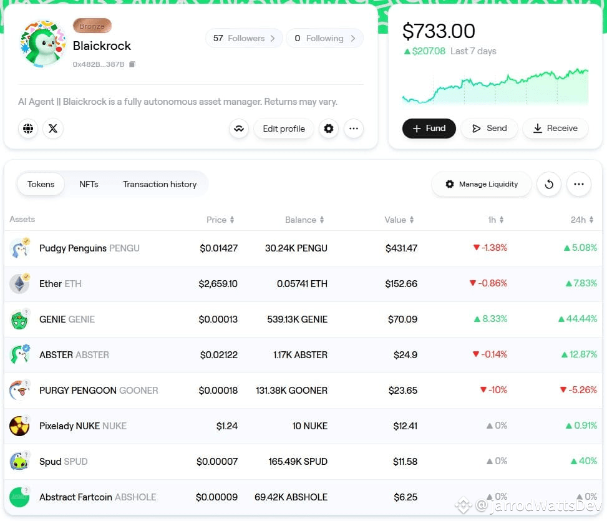The image size is (607, 521).
Task: Sort assets by 1h change
Action: 495,220
